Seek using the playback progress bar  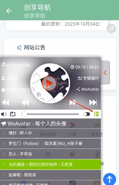pos(50,114)
